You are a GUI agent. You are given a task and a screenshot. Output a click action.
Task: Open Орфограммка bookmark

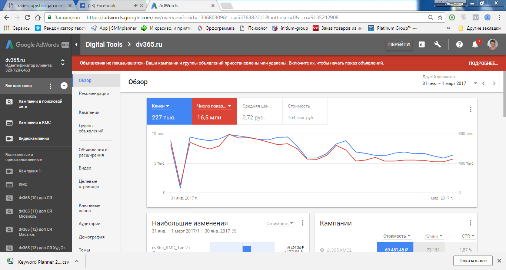point(216,28)
